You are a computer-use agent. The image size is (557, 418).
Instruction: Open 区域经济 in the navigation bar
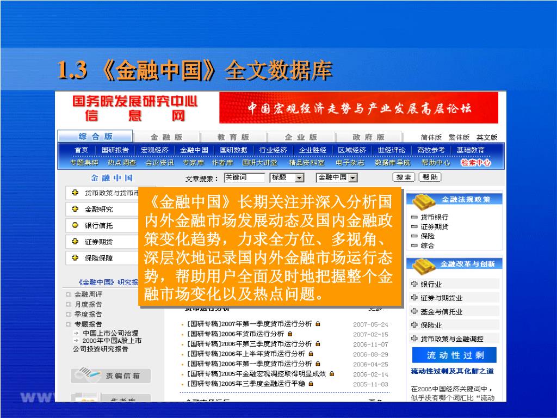click(352, 150)
